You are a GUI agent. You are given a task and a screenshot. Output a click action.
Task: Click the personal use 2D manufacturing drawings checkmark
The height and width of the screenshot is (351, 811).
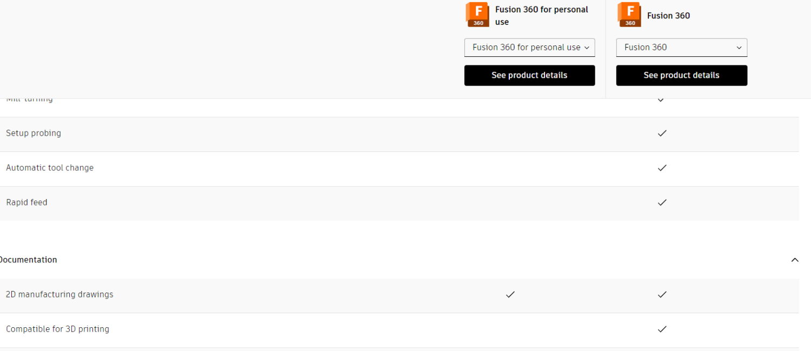click(510, 294)
